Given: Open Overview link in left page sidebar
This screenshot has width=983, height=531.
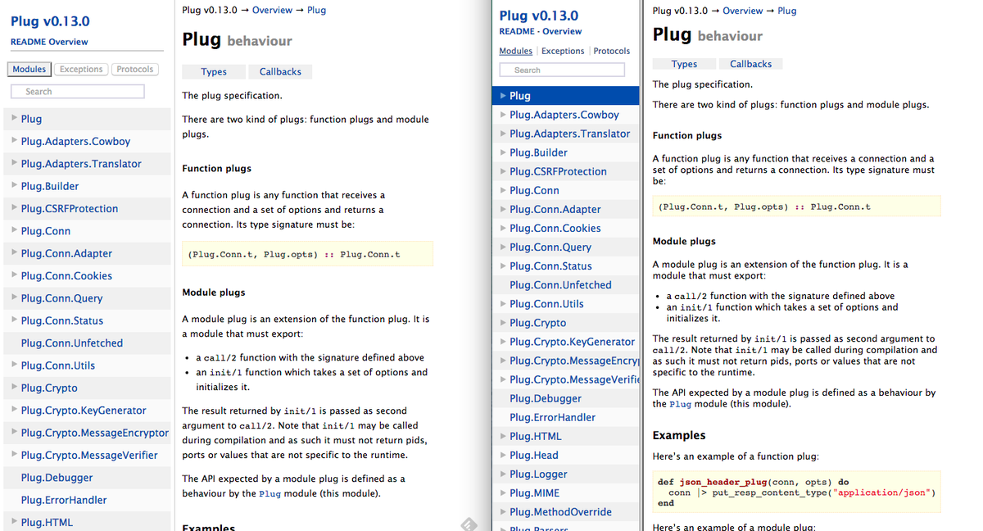Looking at the screenshot, I should [68, 42].
